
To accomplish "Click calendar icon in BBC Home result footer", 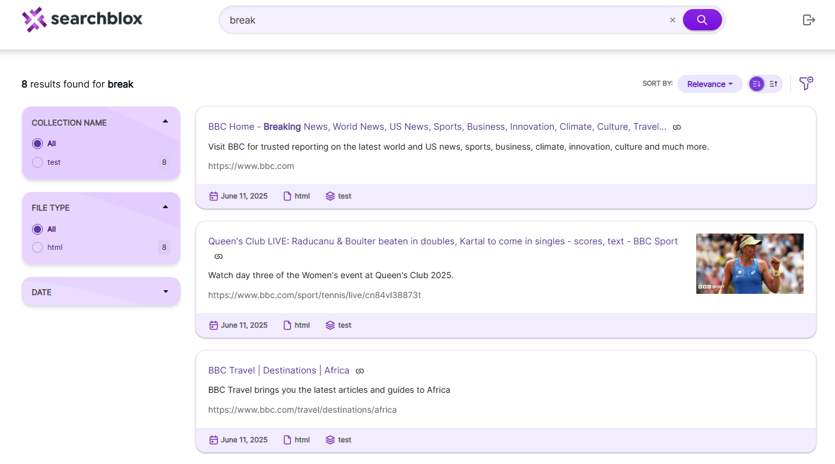I will point(213,196).
